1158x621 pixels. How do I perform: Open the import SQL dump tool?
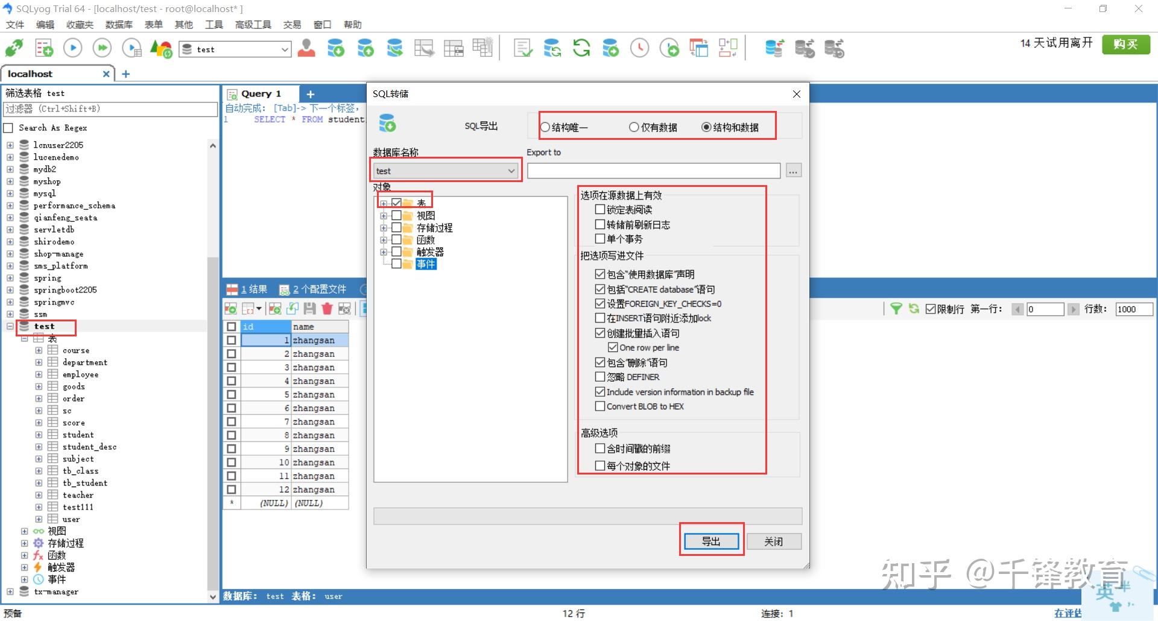coord(365,48)
